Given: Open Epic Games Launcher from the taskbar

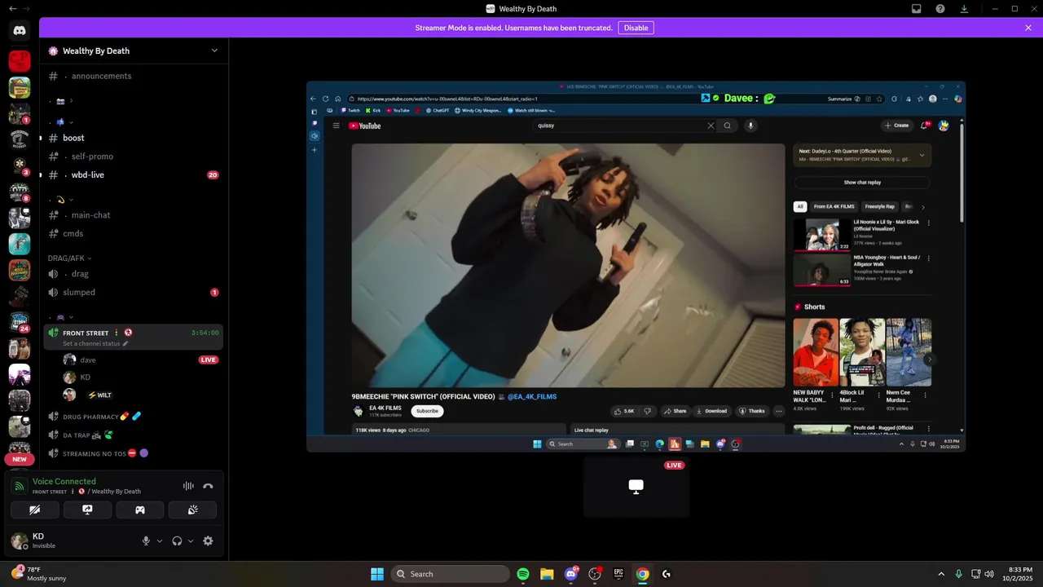Looking at the screenshot, I should (x=618, y=574).
